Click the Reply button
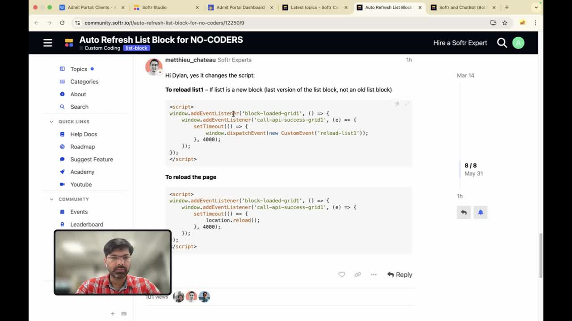572x321 pixels. [400, 275]
